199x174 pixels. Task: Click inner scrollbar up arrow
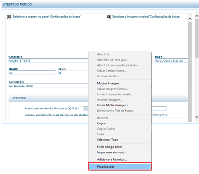190,19
